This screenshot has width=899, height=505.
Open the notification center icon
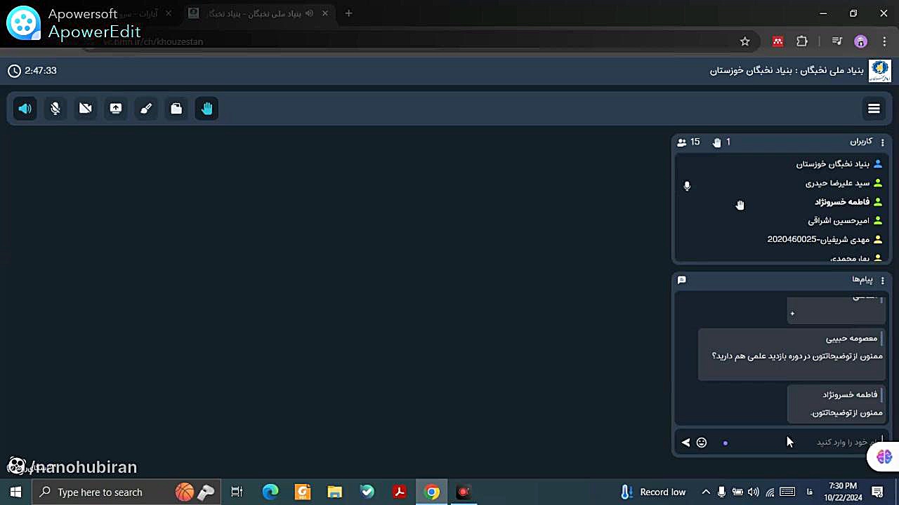pyautogui.click(x=877, y=492)
